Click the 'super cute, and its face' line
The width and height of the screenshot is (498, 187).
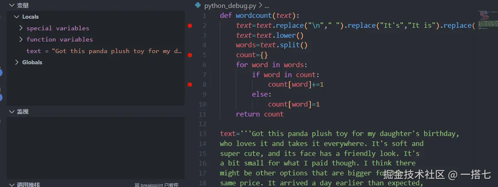(320, 153)
